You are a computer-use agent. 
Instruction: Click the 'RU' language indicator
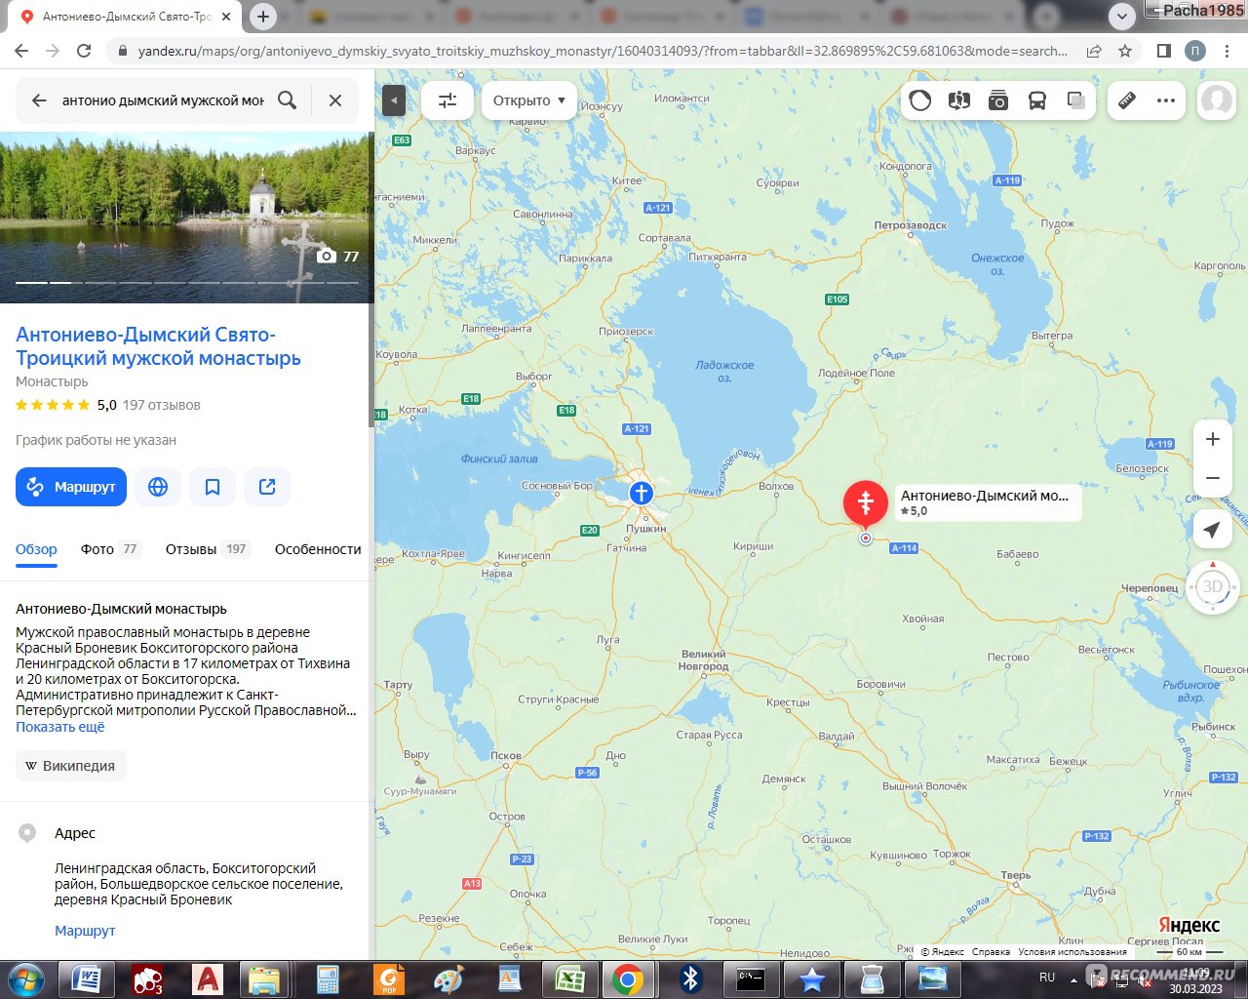pyautogui.click(x=1047, y=977)
